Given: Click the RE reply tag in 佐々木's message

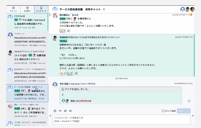Looking at the screenshot, I should (62, 19).
